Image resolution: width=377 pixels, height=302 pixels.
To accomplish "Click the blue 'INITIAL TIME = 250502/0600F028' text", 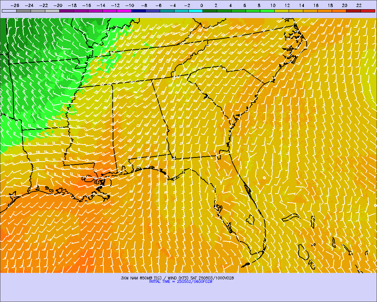I will [180, 281].
